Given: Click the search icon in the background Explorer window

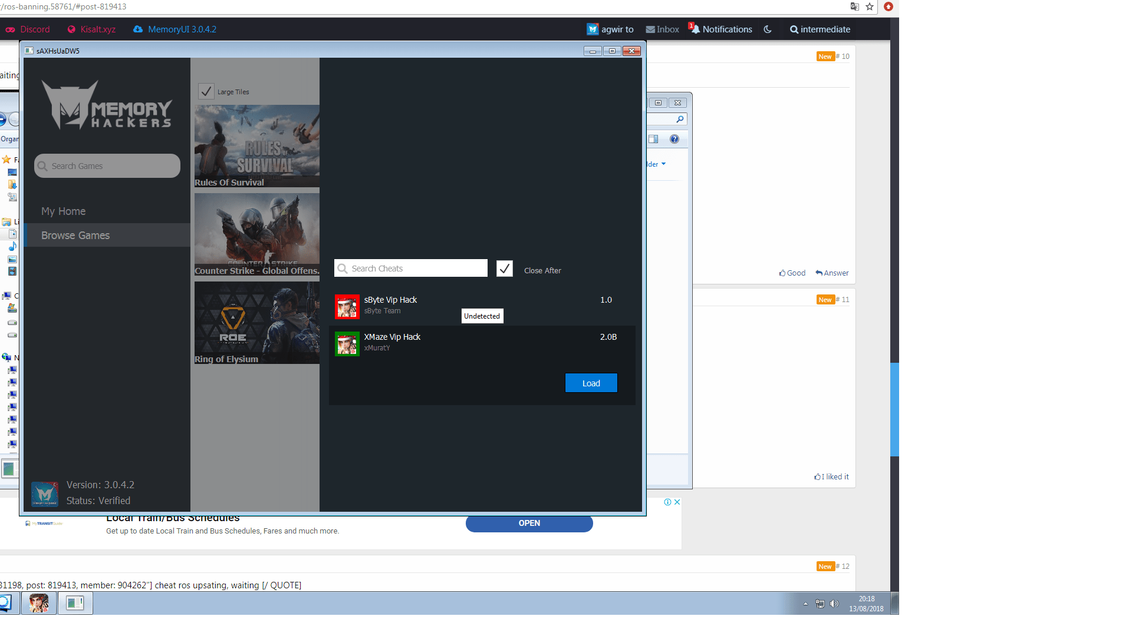Looking at the screenshot, I should point(680,120).
